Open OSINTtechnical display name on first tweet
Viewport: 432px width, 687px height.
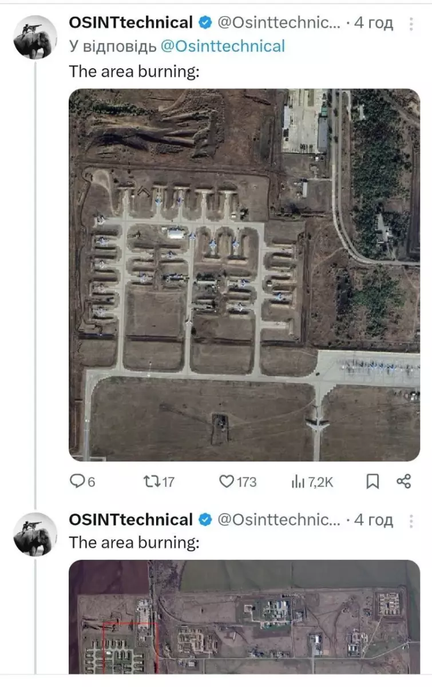tap(130, 23)
